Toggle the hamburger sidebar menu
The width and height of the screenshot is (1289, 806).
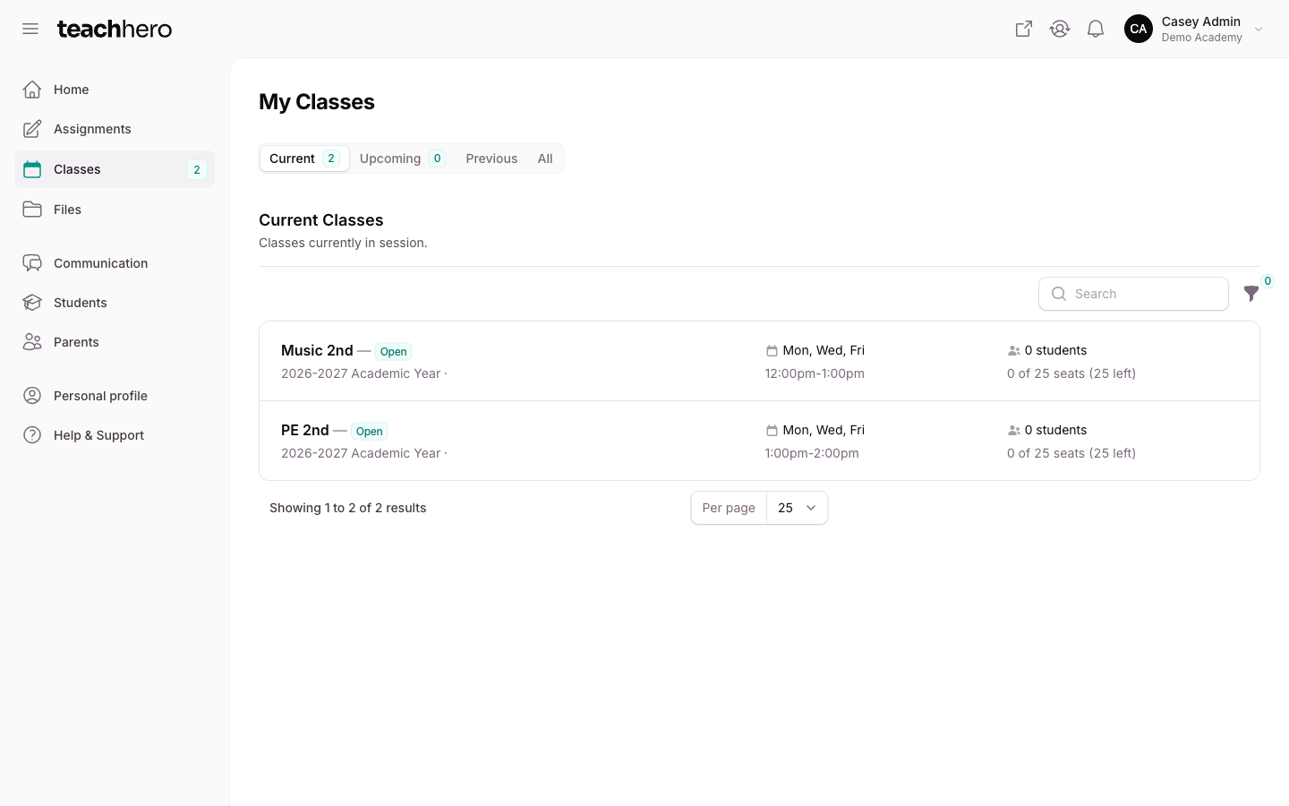(30, 29)
